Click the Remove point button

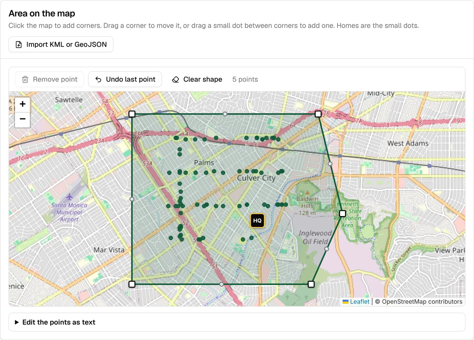[x=50, y=79]
